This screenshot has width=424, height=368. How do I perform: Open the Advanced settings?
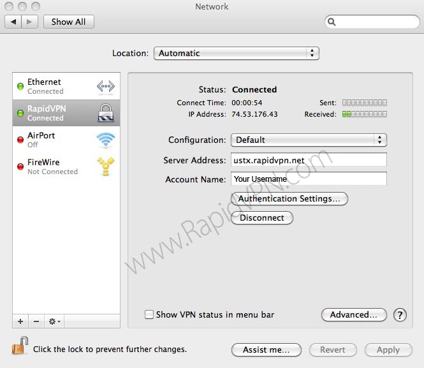[354, 314]
